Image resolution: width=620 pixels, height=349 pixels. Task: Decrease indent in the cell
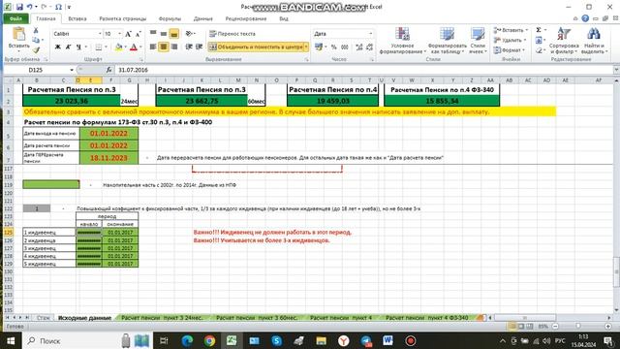click(189, 47)
